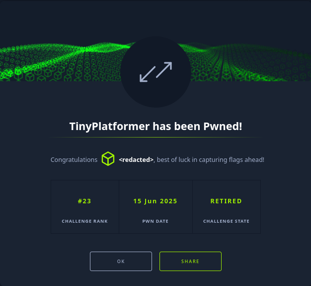Select the #23 challenge rank value
The height and width of the screenshot is (286, 311).
(84, 201)
